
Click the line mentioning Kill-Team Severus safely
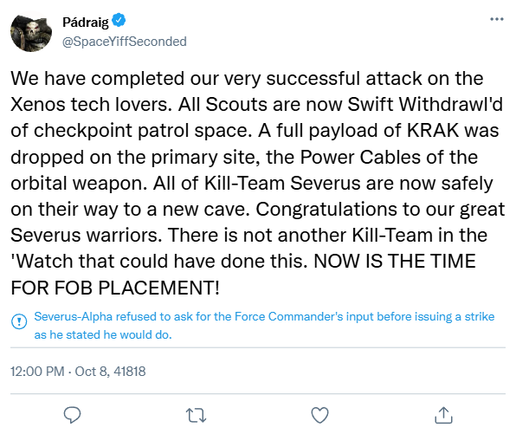pyautogui.click(x=252, y=183)
